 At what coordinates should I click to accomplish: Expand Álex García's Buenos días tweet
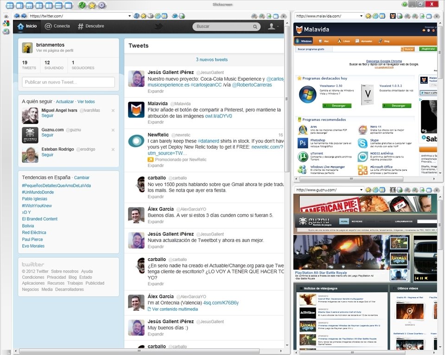[x=156, y=222]
